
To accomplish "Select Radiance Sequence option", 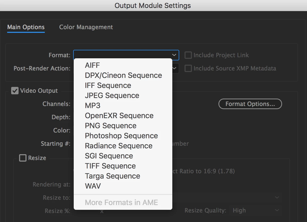I will (119, 146).
